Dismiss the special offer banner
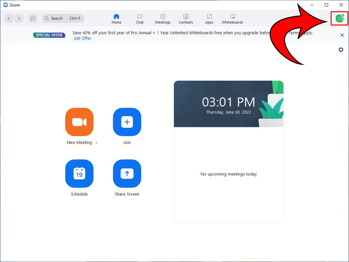349x262 pixels. click(x=342, y=35)
